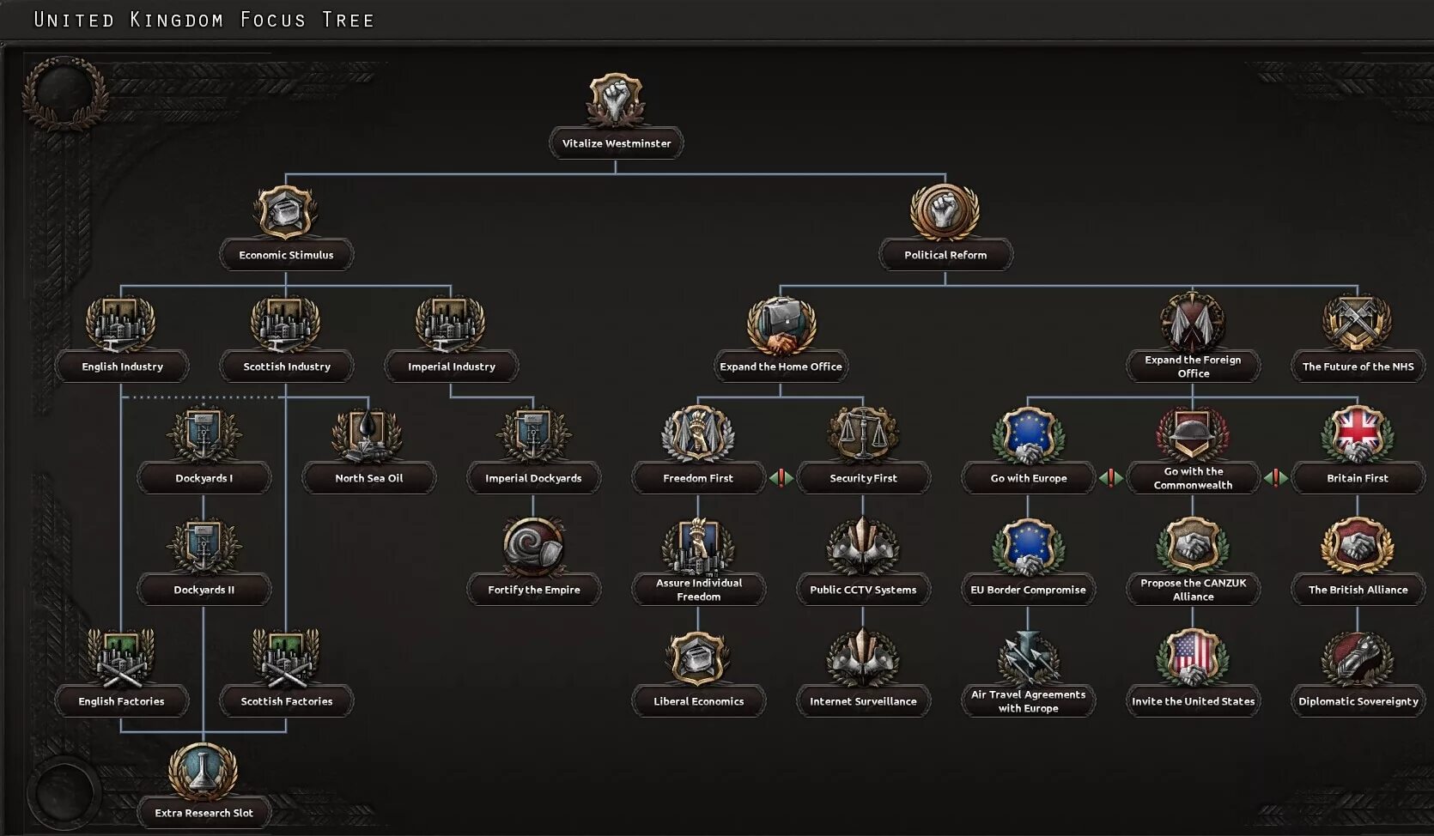1434x836 pixels.
Task: Pick the Go with the Commonwealth helmet icon
Action: [x=1193, y=433]
